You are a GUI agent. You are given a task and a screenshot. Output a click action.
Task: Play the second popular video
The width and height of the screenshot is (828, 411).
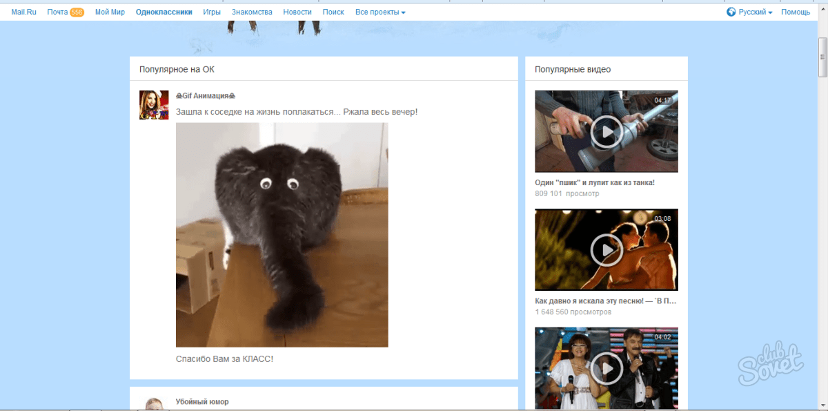point(606,249)
